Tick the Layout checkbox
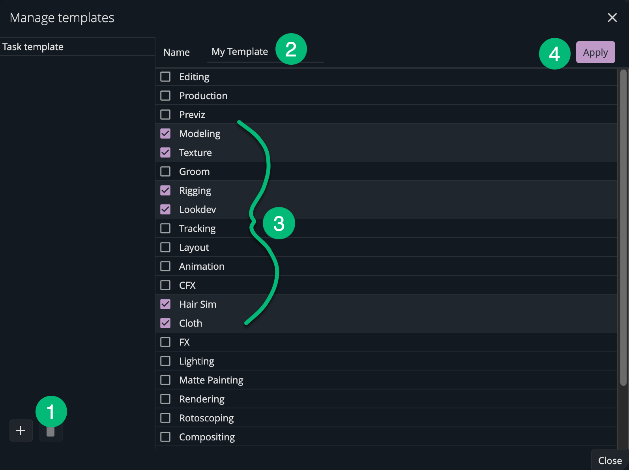629x470 pixels. coord(165,247)
